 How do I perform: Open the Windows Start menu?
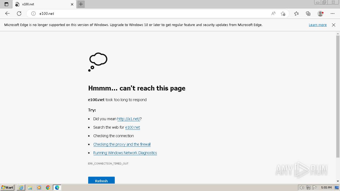(7, 188)
